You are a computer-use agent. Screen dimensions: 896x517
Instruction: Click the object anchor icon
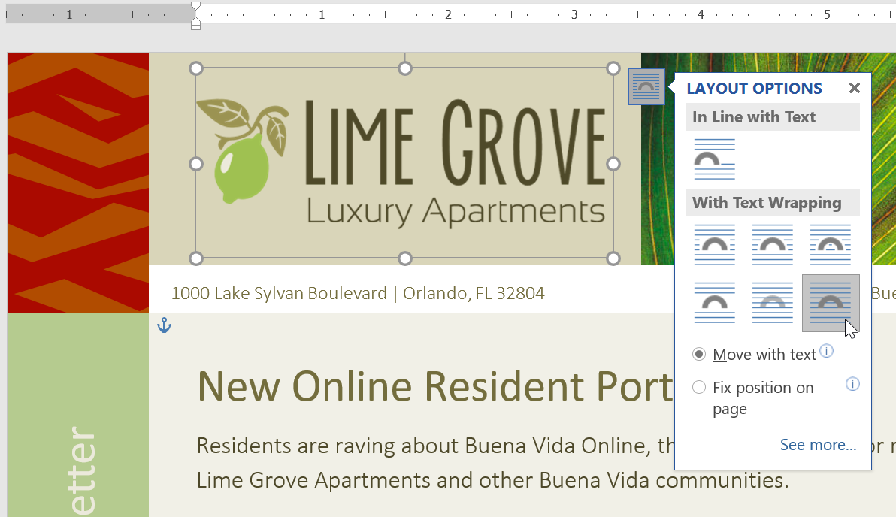pyautogui.click(x=164, y=325)
